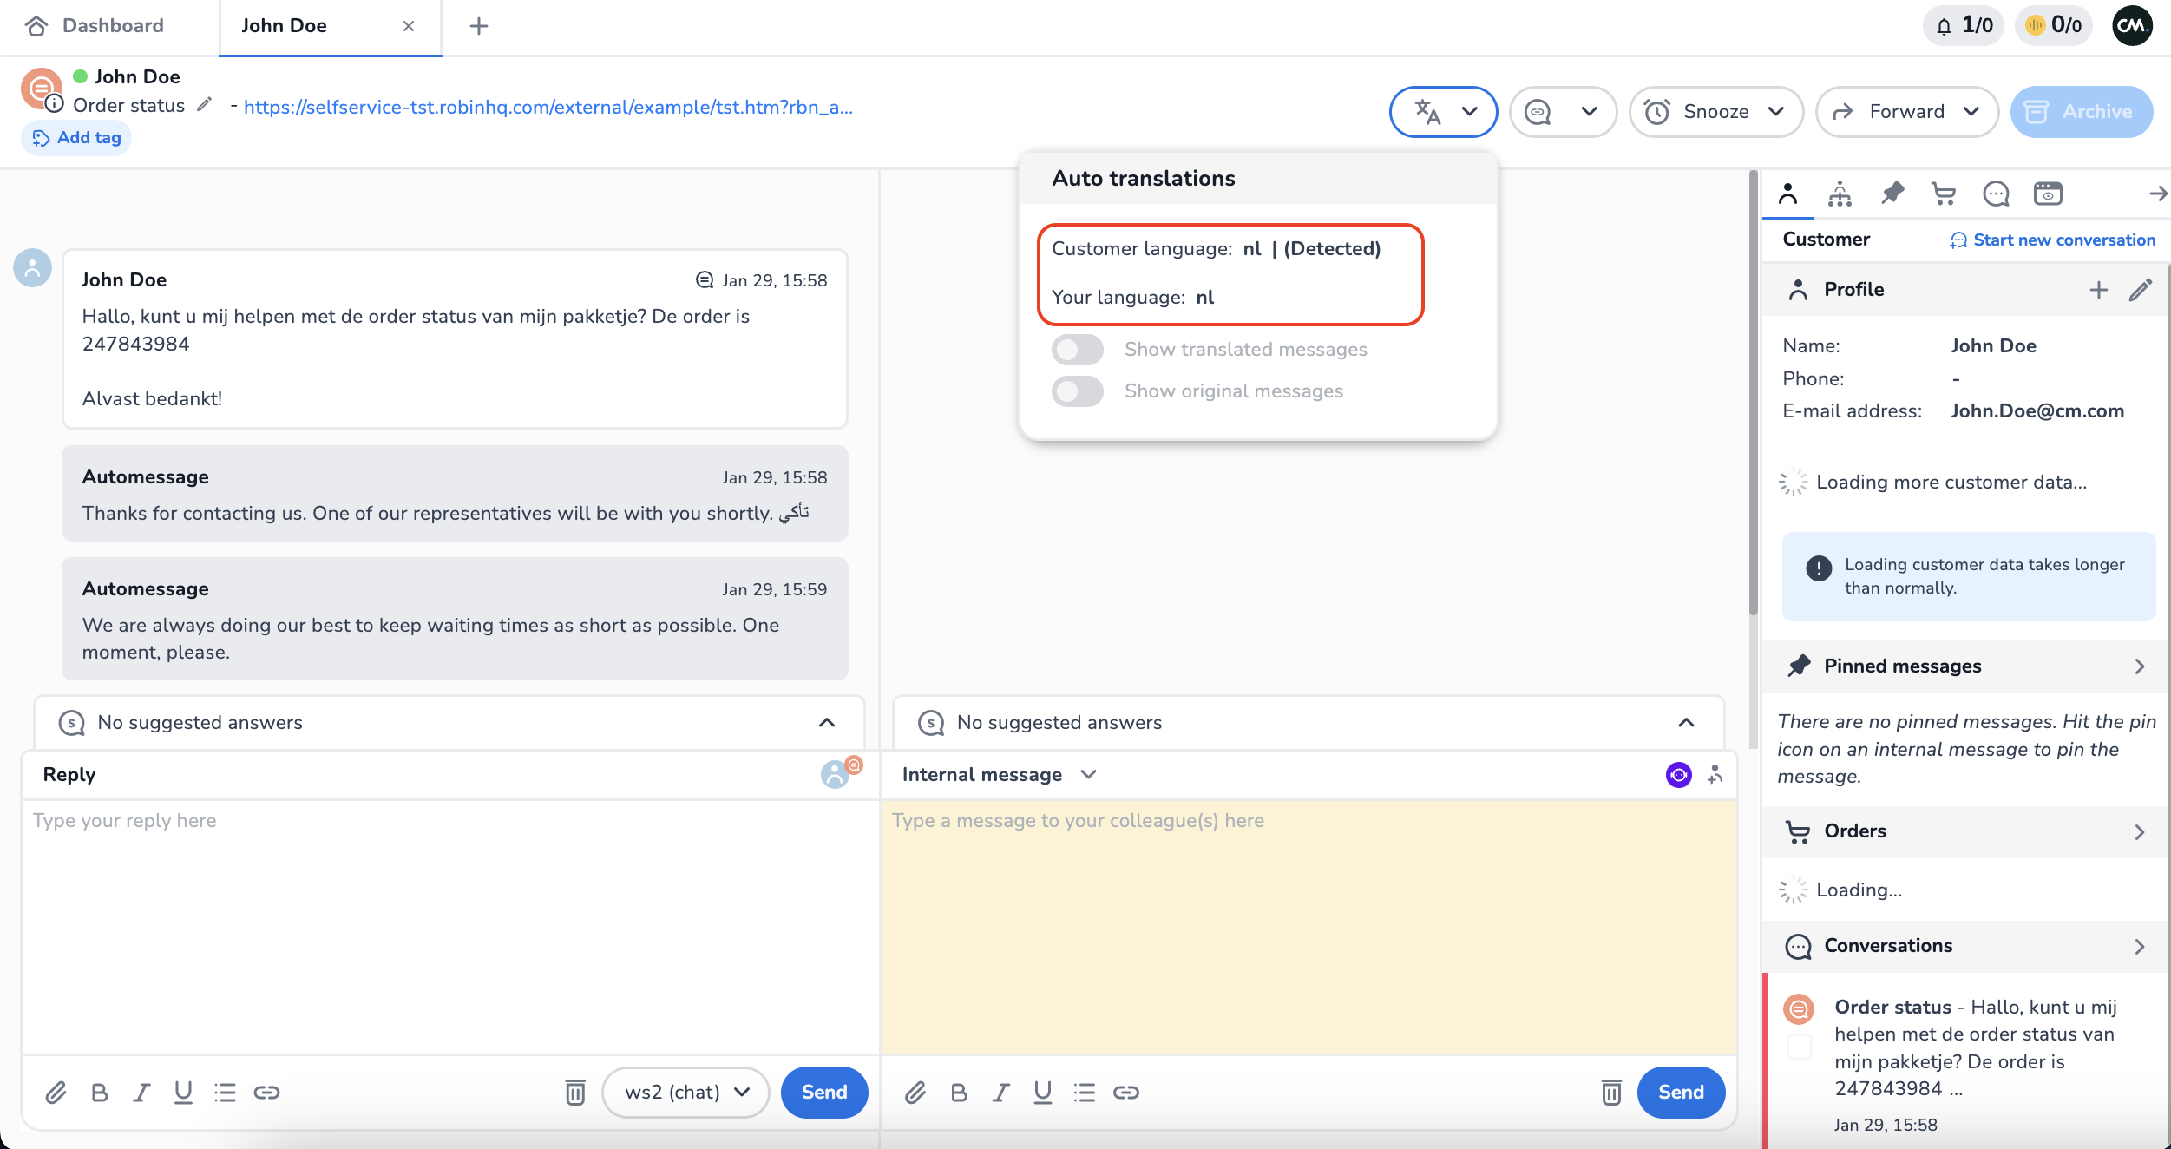The width and height of the screenshot is (2171, 1149).
Task: Open a new tab with plus button
Action: 478,26
